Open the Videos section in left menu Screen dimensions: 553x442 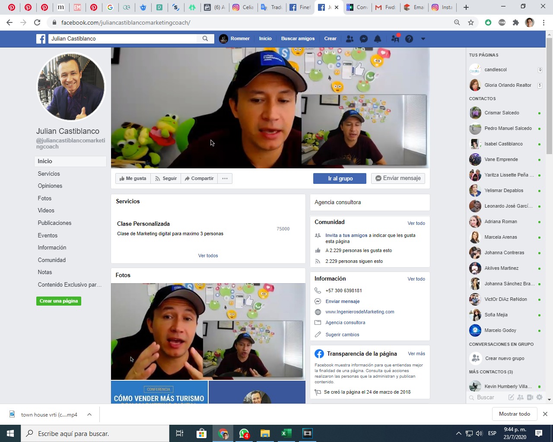point(46,211)
